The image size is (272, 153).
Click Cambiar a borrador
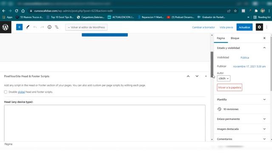[x=203, y=27]
